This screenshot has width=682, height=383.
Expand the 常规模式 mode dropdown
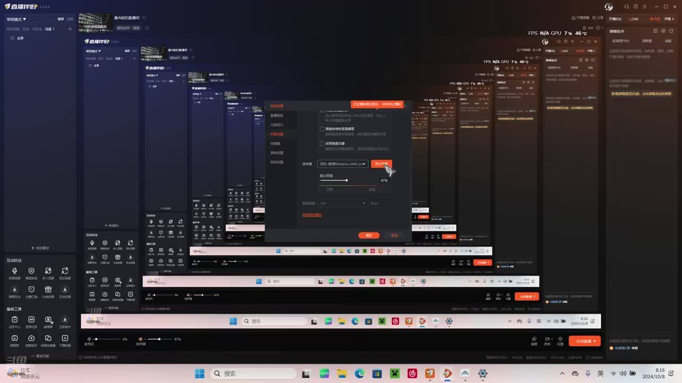[16, 19]
